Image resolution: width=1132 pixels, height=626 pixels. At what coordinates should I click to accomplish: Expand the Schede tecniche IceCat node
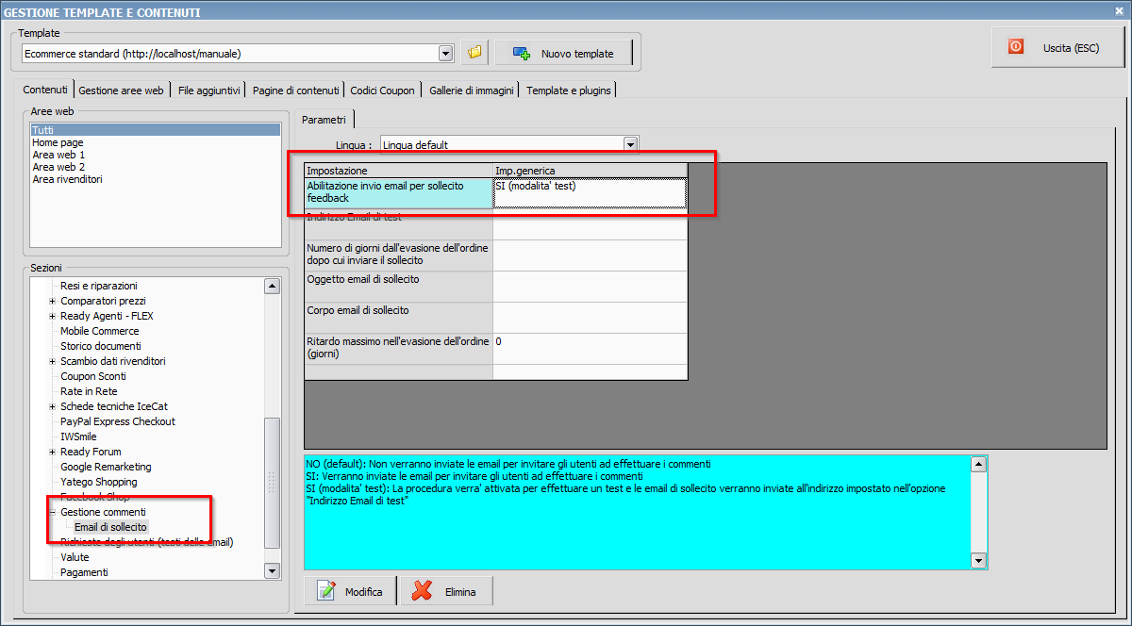tap(52, 406)
